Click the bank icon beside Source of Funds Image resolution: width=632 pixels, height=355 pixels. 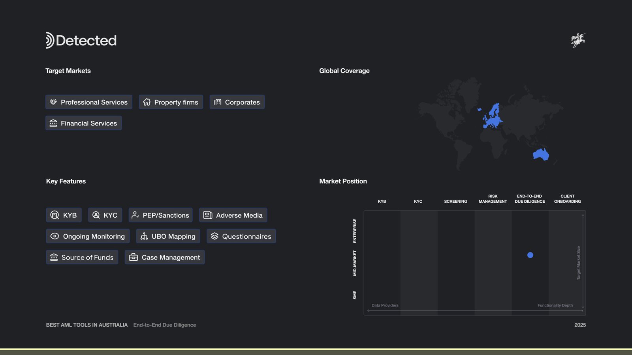click(54, 257)
